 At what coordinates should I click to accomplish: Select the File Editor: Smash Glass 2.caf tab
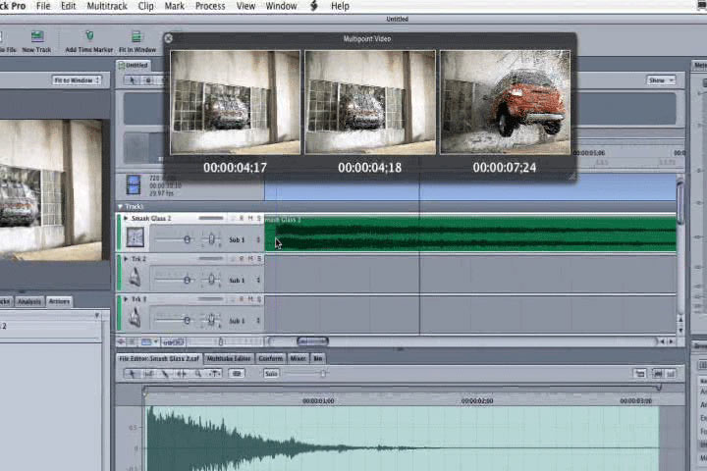[x=159, y=358]
